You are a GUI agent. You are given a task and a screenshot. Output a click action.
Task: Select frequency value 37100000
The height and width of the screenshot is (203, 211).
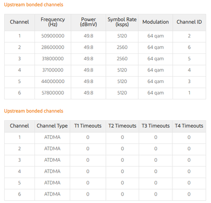(x=53, y=70)
